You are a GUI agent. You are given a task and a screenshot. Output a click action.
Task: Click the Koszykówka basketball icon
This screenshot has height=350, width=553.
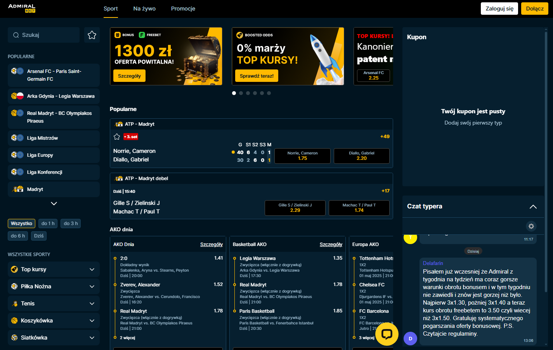pos(14,321)
